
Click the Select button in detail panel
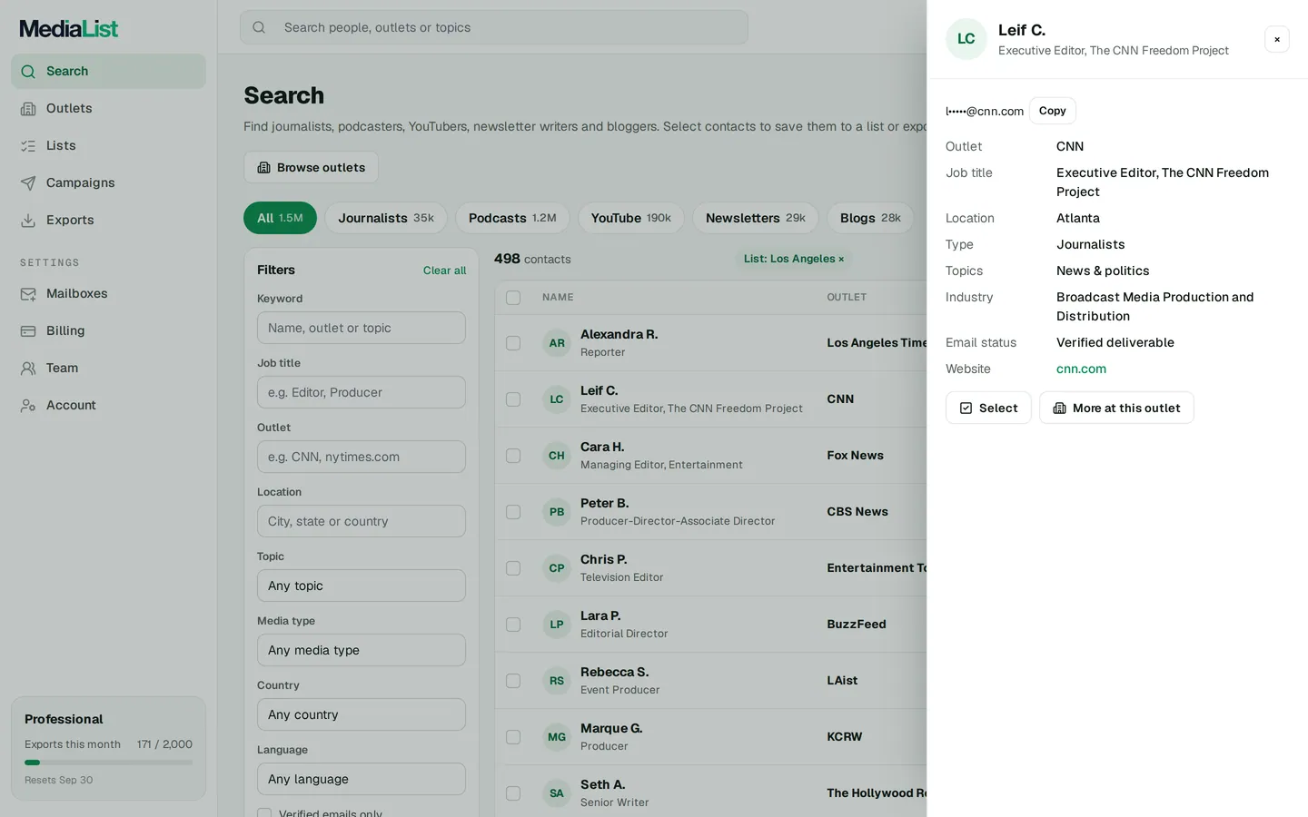988,408
